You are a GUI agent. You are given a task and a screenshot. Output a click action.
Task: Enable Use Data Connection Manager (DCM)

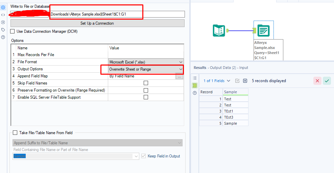point(13,31)
